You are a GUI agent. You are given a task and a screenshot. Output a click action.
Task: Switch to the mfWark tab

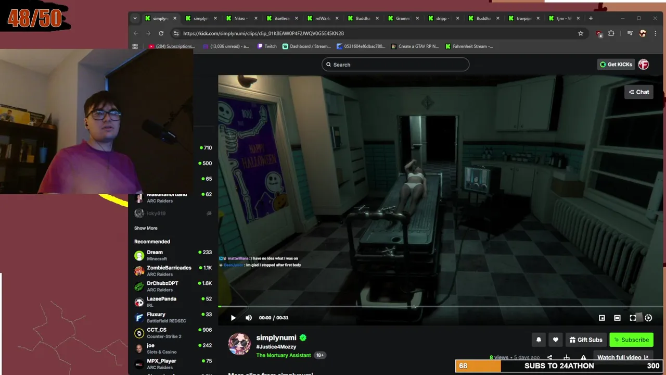click(323, 18)
